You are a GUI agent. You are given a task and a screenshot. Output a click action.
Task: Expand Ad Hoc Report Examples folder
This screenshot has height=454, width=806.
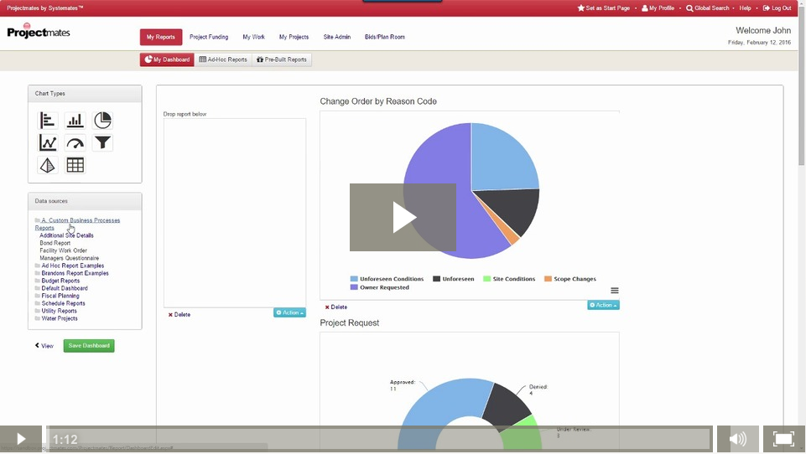[x=72, y=266]
